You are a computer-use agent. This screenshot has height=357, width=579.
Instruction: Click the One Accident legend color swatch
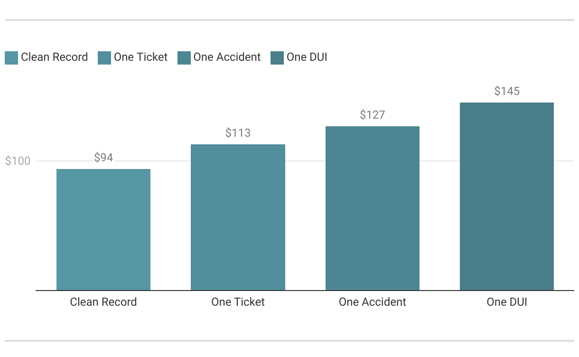pos(184,58)
